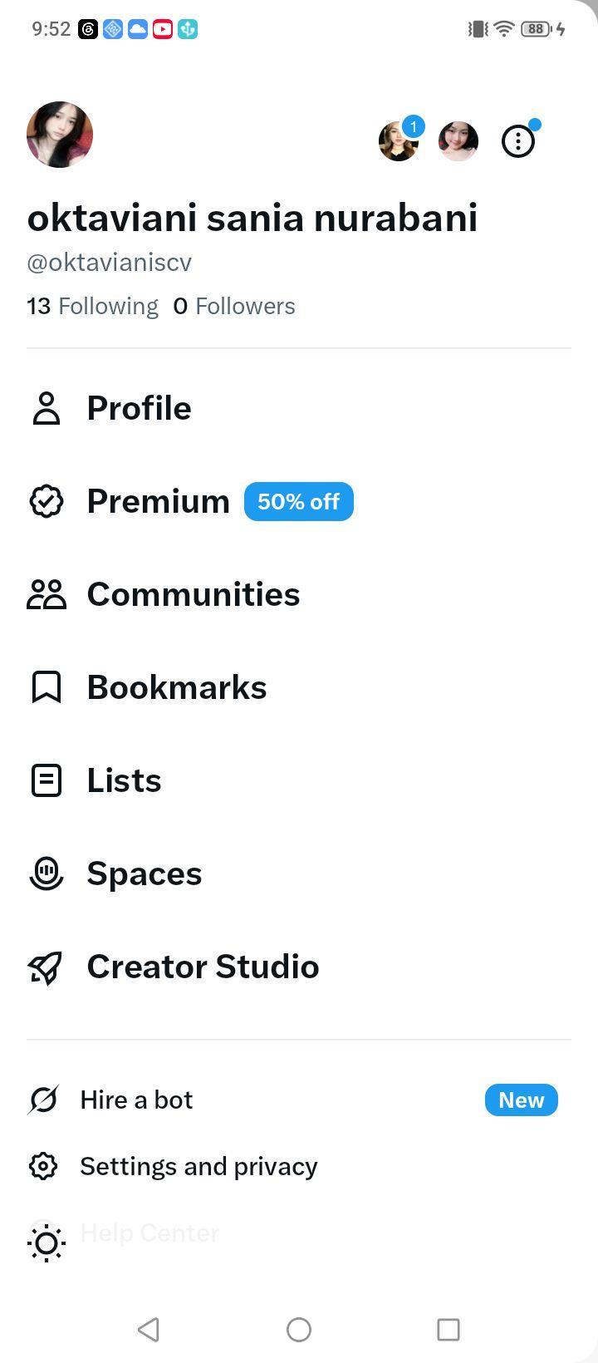Tap the Hire a bot Grok icon
The height and width of the screenshot is (1363, 598).
(x=43, y=1100)
